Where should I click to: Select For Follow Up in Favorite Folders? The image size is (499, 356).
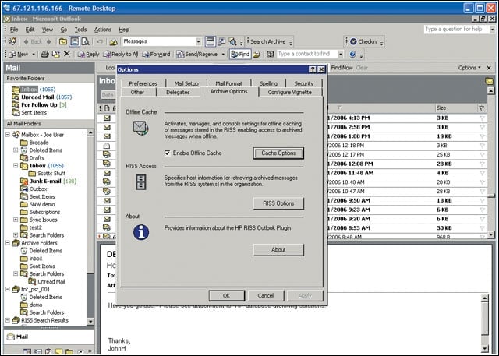point(39,105)
